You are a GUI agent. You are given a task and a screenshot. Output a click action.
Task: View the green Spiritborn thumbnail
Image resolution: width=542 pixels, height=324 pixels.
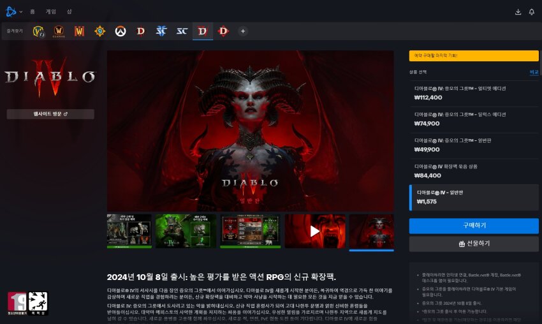186,231
